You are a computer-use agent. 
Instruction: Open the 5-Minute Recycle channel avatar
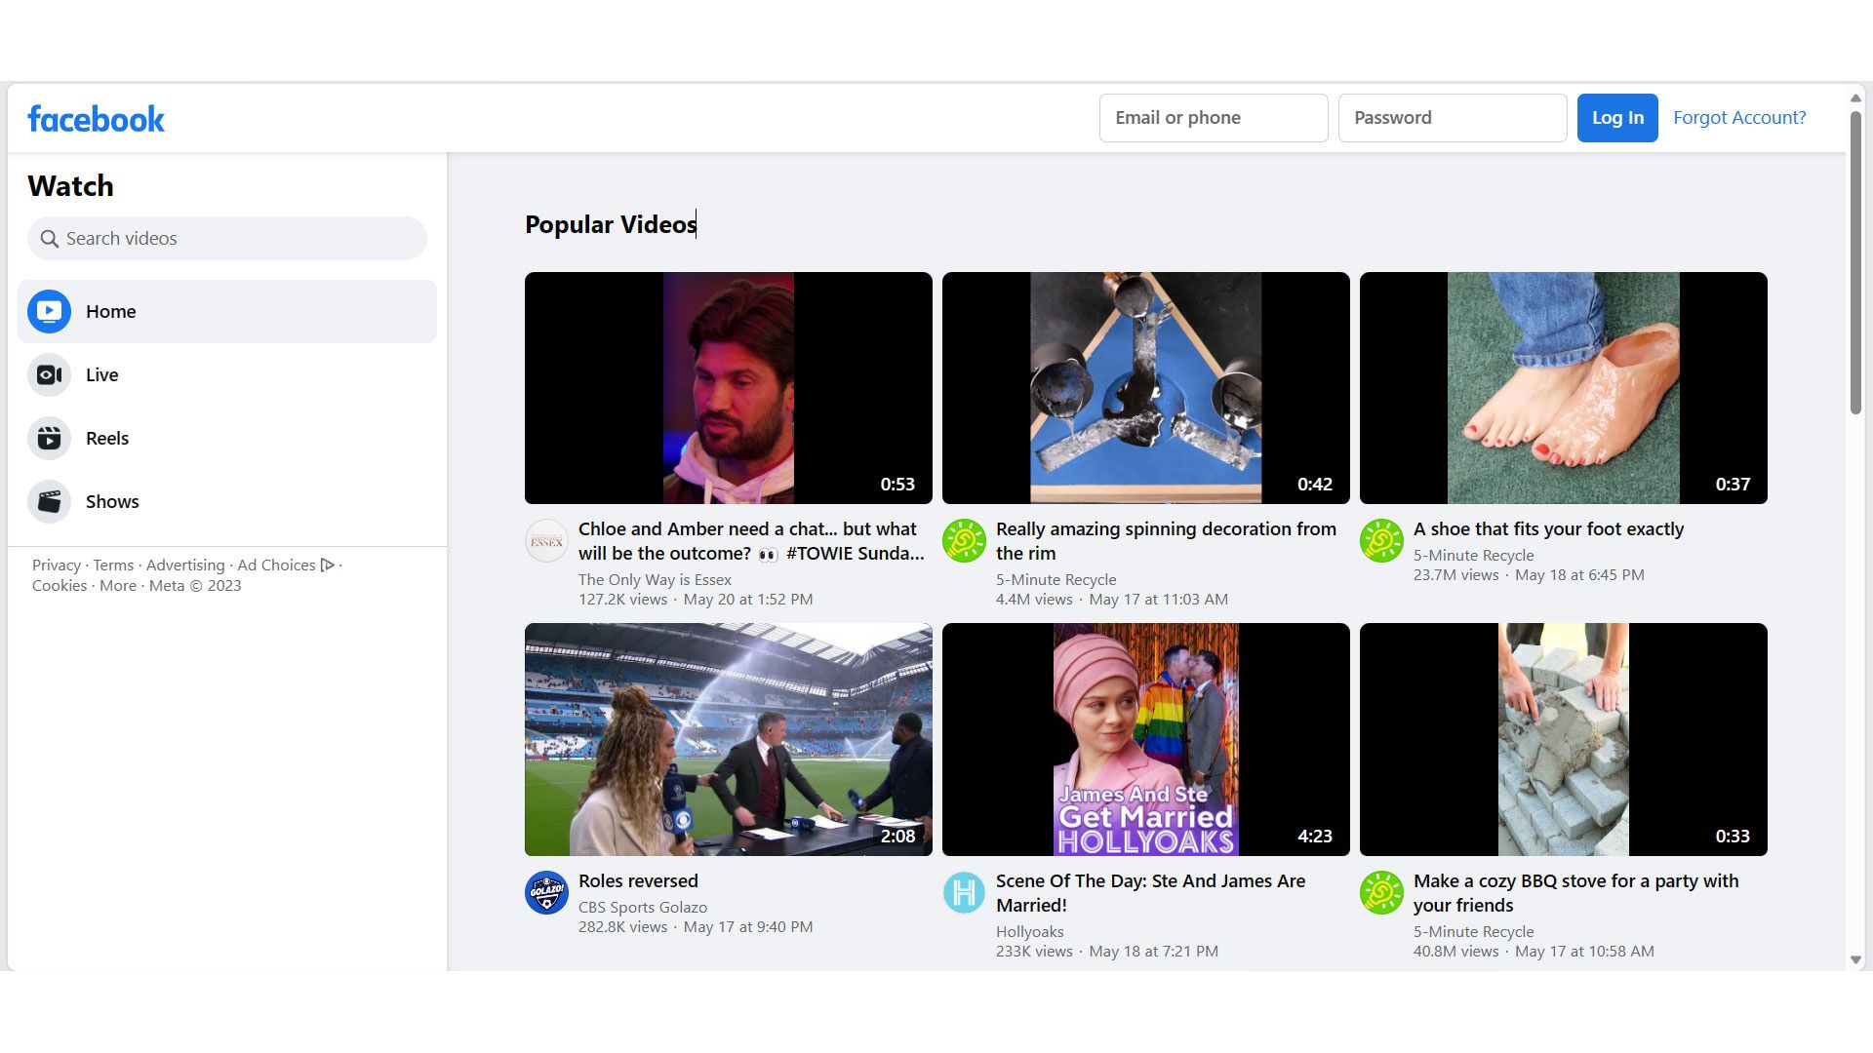(x=965, y=540)
